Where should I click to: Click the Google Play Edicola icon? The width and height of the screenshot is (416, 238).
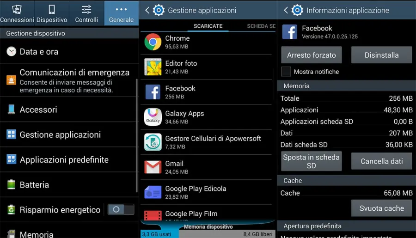click(153, 192)
